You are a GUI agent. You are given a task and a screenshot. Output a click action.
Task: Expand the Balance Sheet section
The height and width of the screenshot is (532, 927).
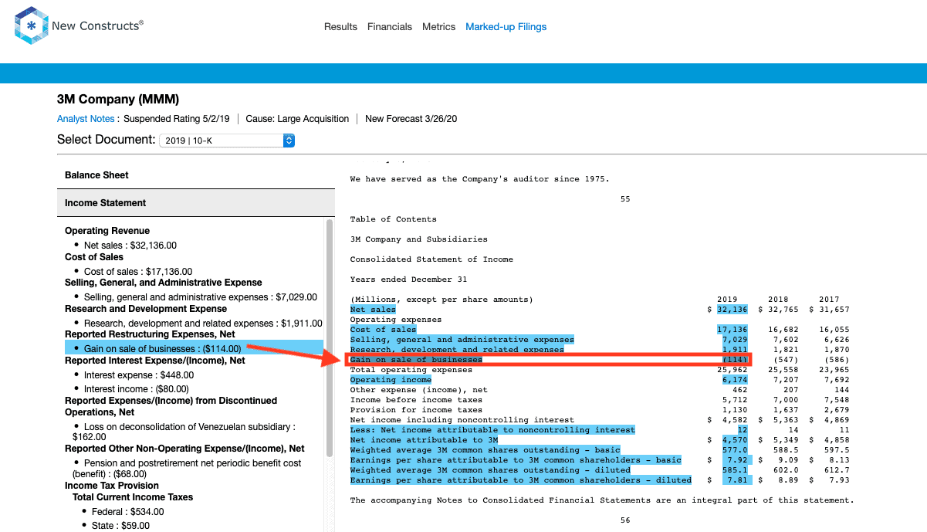[x=196, y=175]
